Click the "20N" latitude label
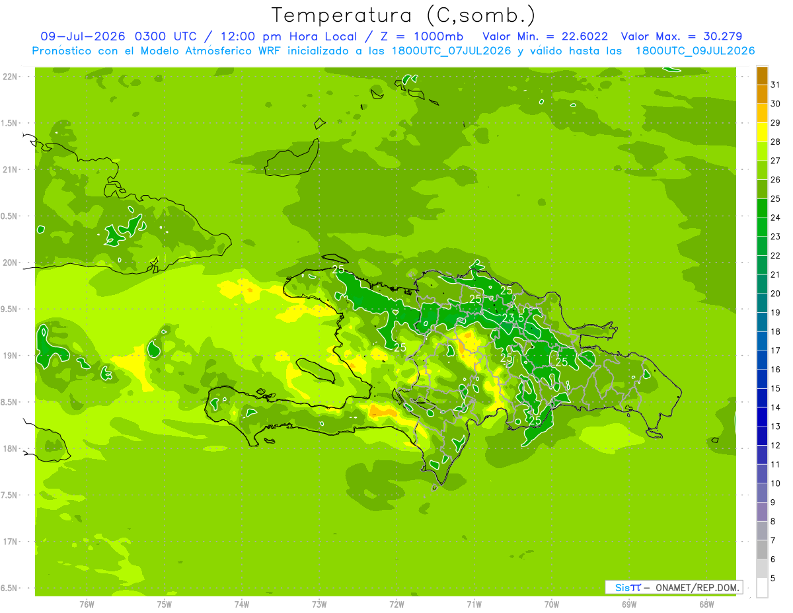 click(11, 263)
